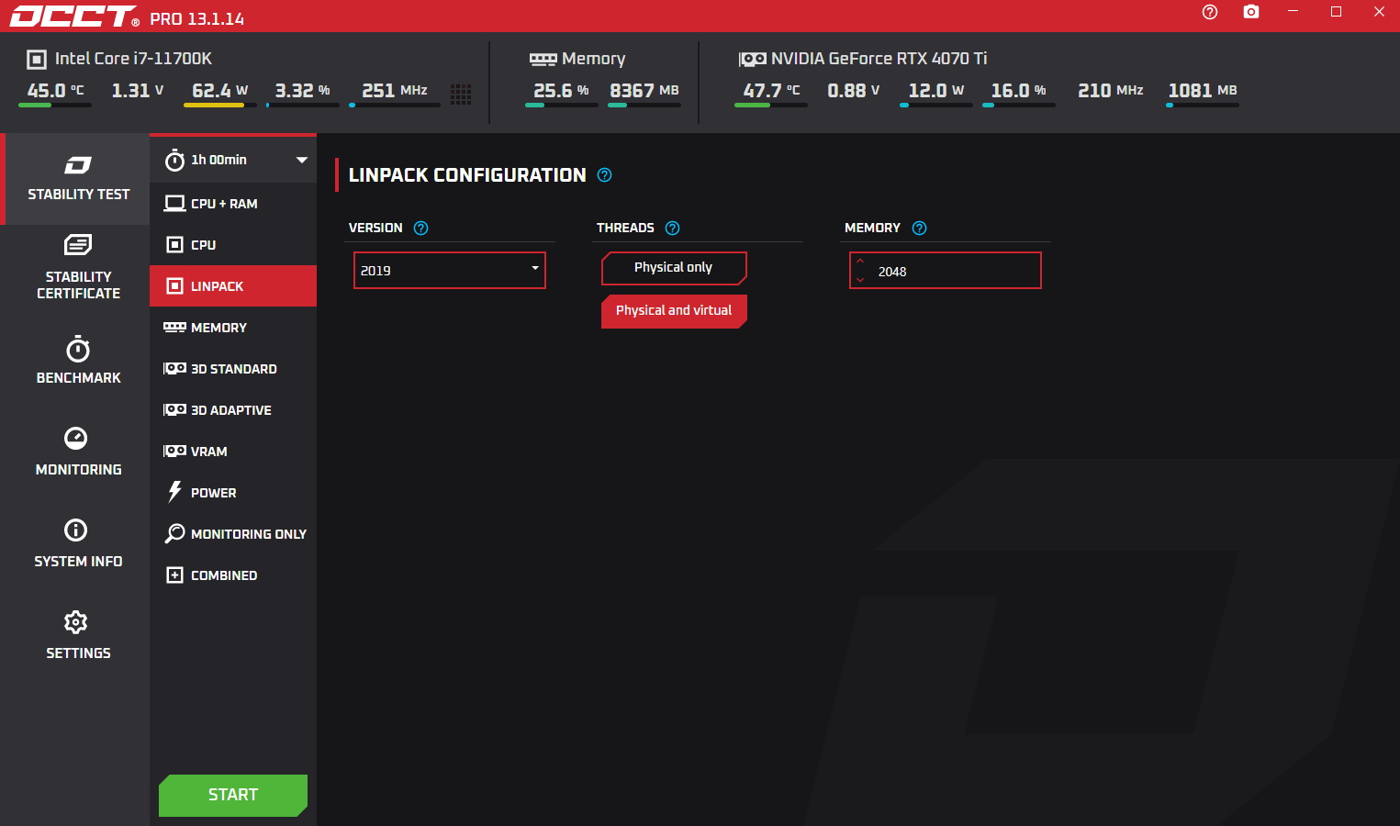Click the OCCT logo in the title bar
This screenshot has width=1400, height=826.
pyautogui.click(x=74, y=17)
